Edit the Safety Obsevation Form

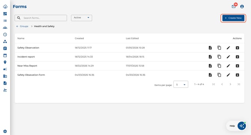(x=229, y=75)
